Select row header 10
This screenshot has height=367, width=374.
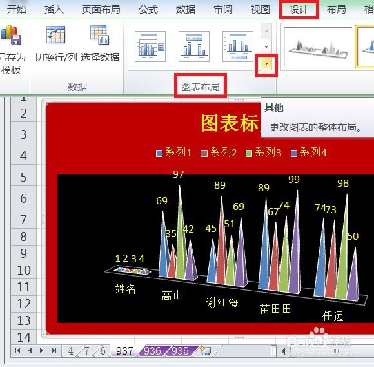tap(23, 270)
